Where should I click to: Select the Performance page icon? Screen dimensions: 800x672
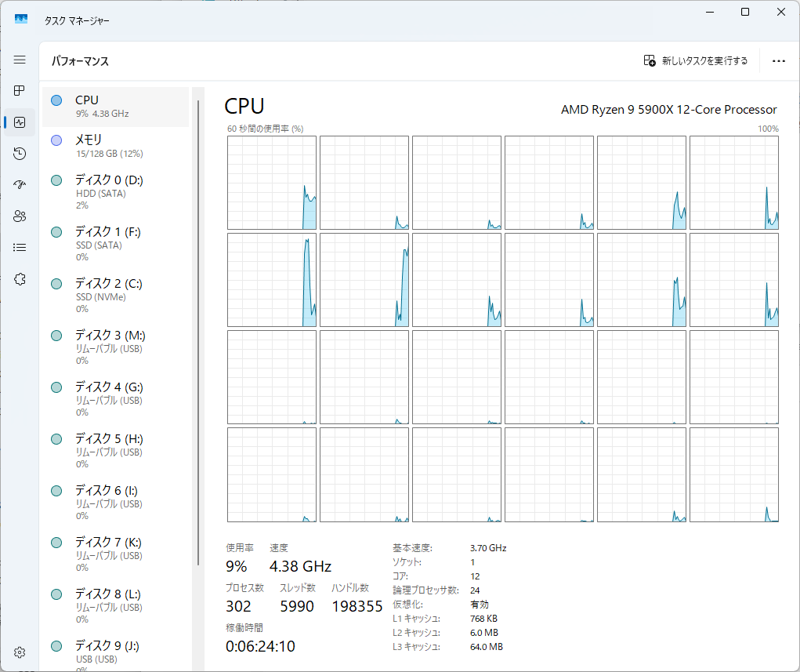tap(20, 122)
